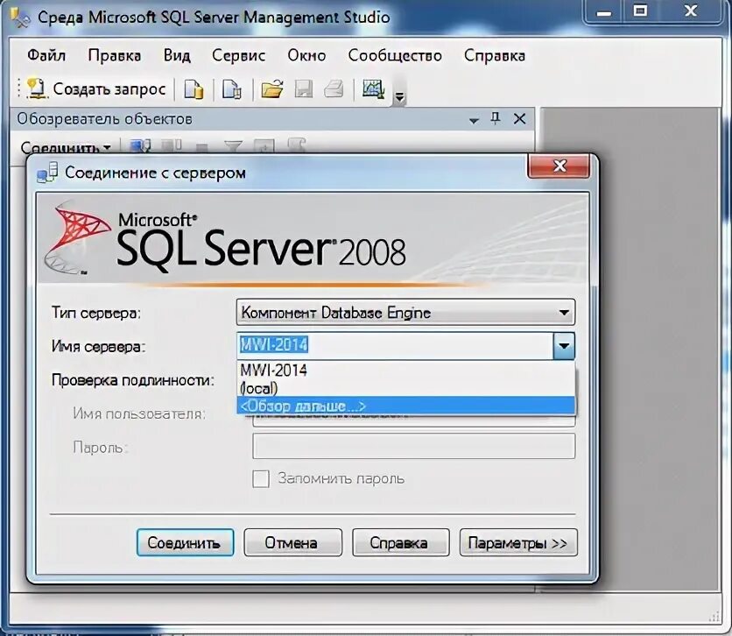Click the new Analysis Services query icon
The image size is (732, 636).
tap(232, 88)
